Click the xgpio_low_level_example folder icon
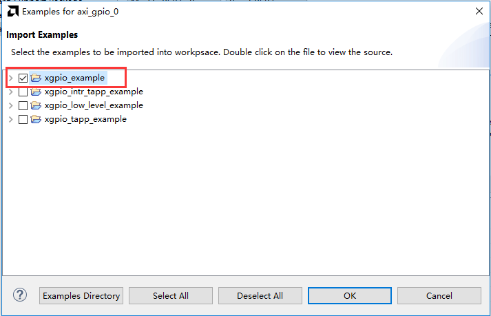491x316 pixels. [x=36, y=105]
